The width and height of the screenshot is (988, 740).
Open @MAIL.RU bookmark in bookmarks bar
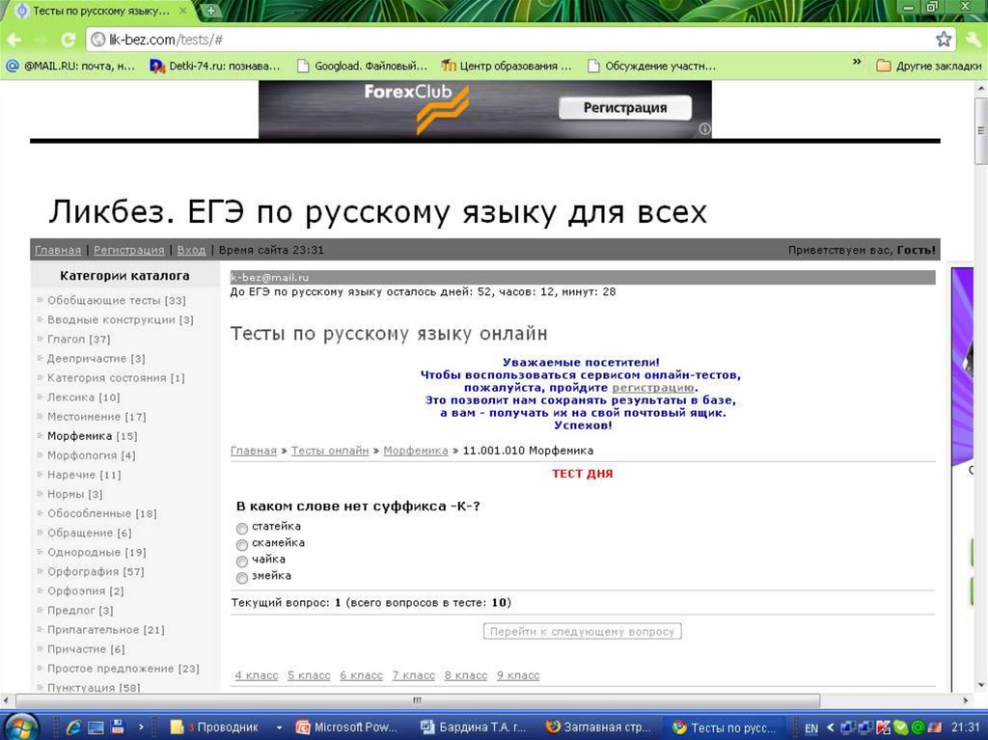[x=69, y=66]
